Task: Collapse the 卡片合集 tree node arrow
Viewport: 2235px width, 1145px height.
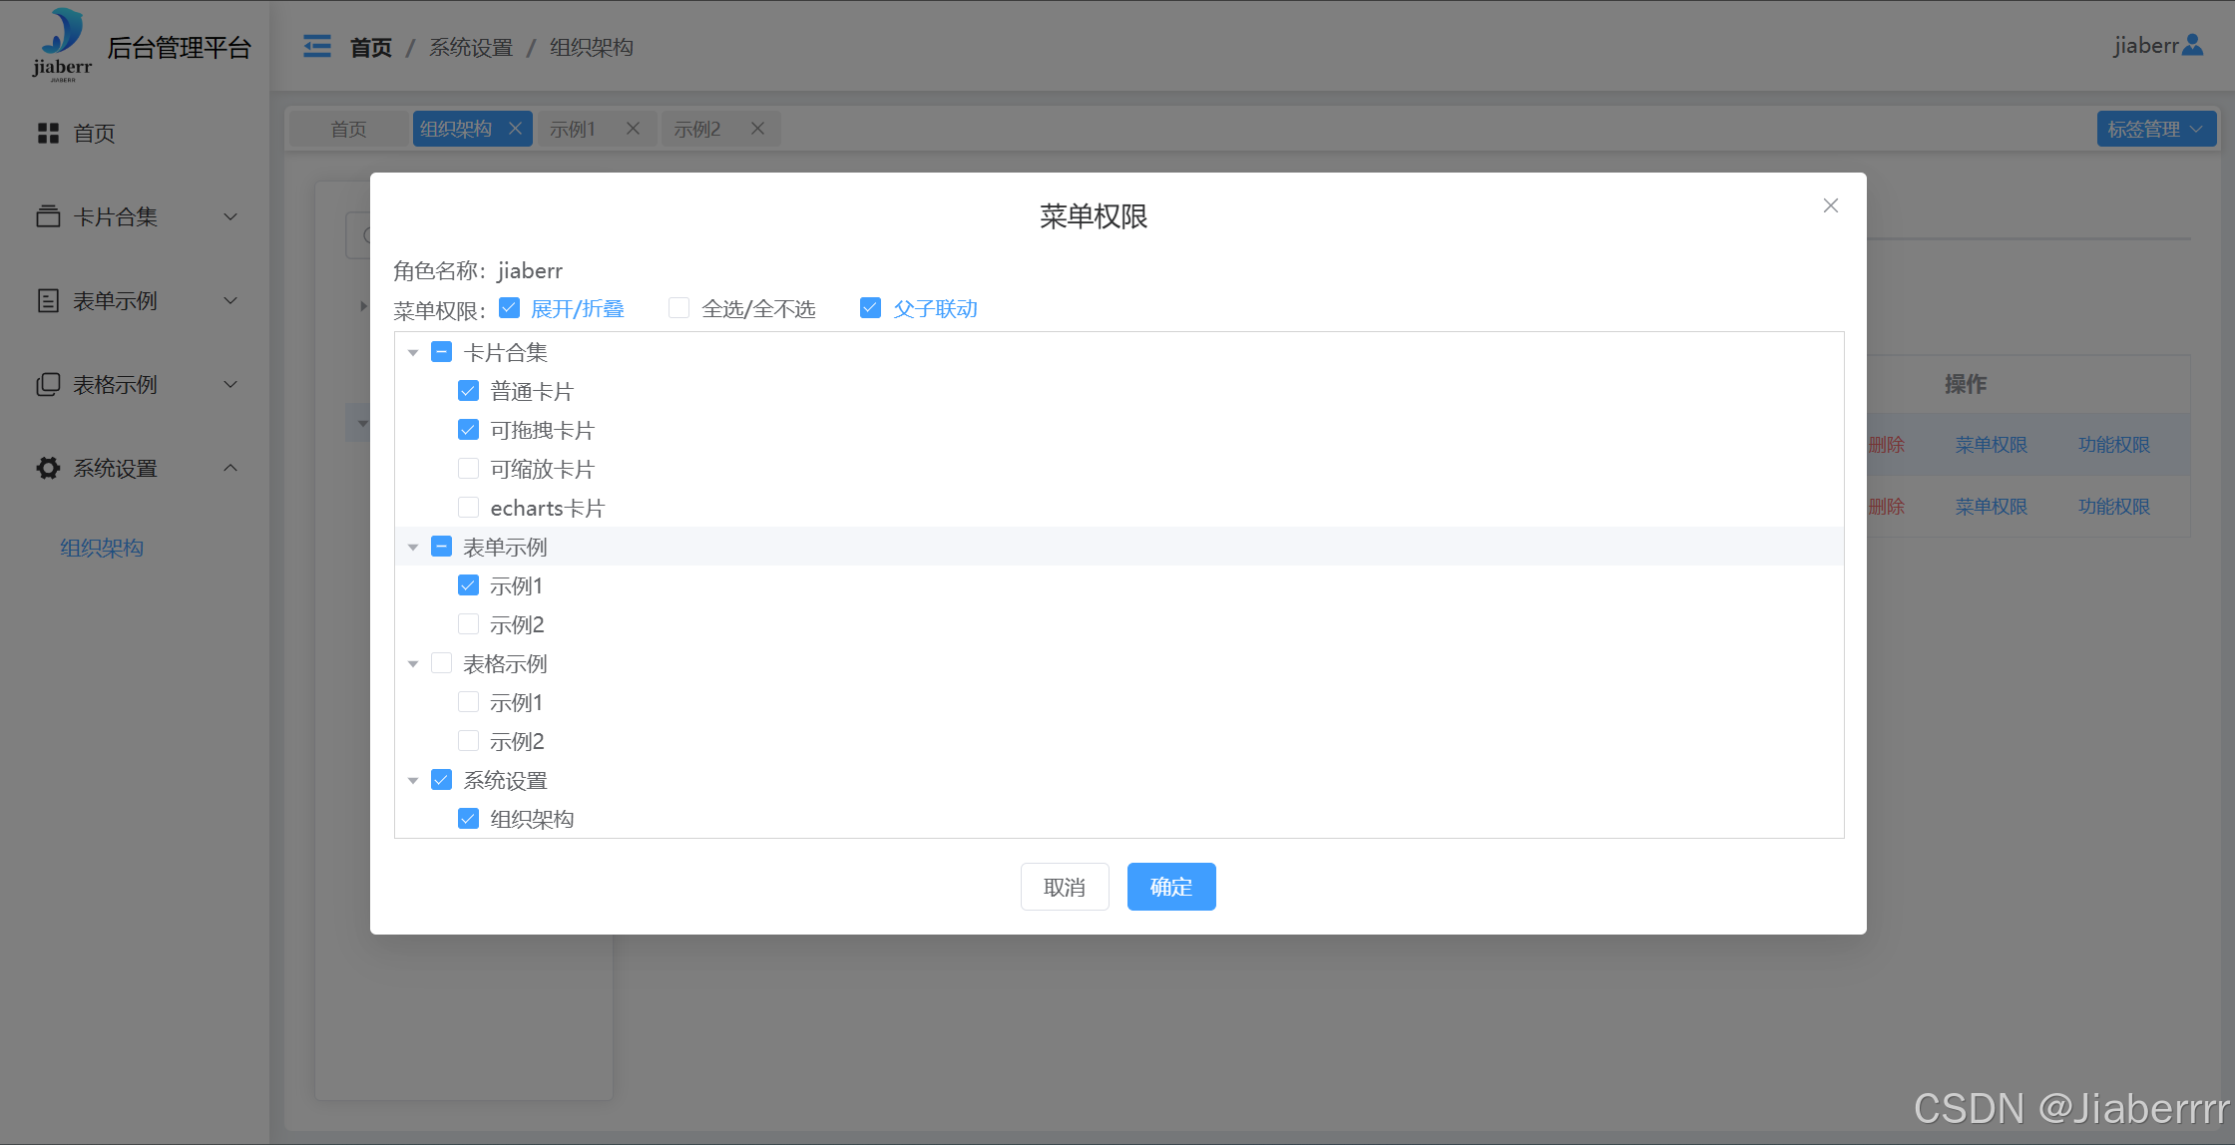Action: (x=413, y=352)
